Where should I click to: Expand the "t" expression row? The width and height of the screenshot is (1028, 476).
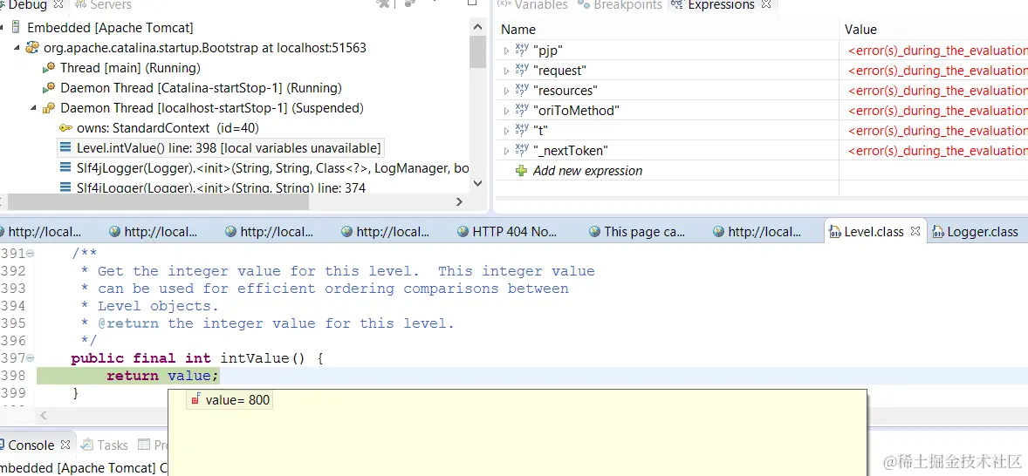pos(506,131)
